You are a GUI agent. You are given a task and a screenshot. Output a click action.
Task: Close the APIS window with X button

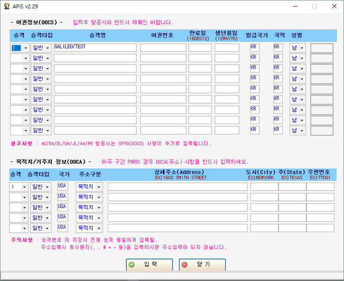click(334, 7)
